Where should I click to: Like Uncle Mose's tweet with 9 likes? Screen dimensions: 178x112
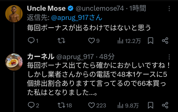pos(94,41)
